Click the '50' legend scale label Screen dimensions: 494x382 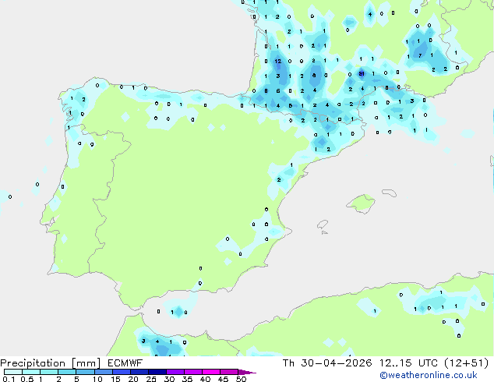click(x=241, y=379)
